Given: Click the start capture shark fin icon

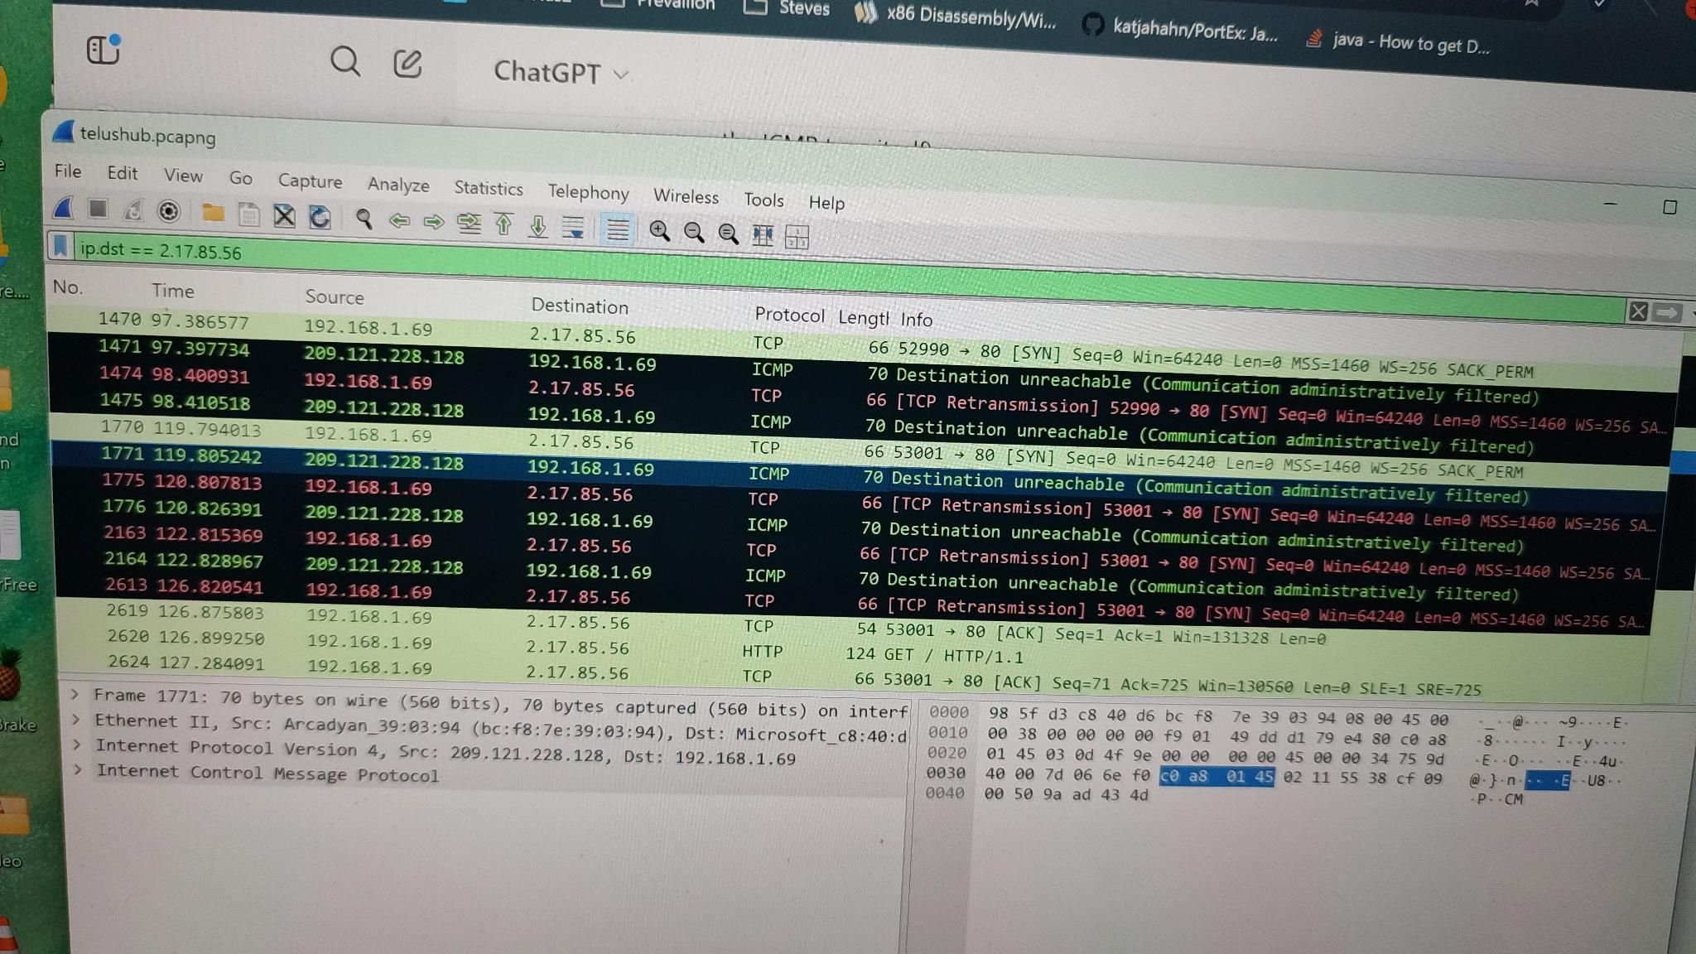Looking at the screenshot, I should 64,209.
